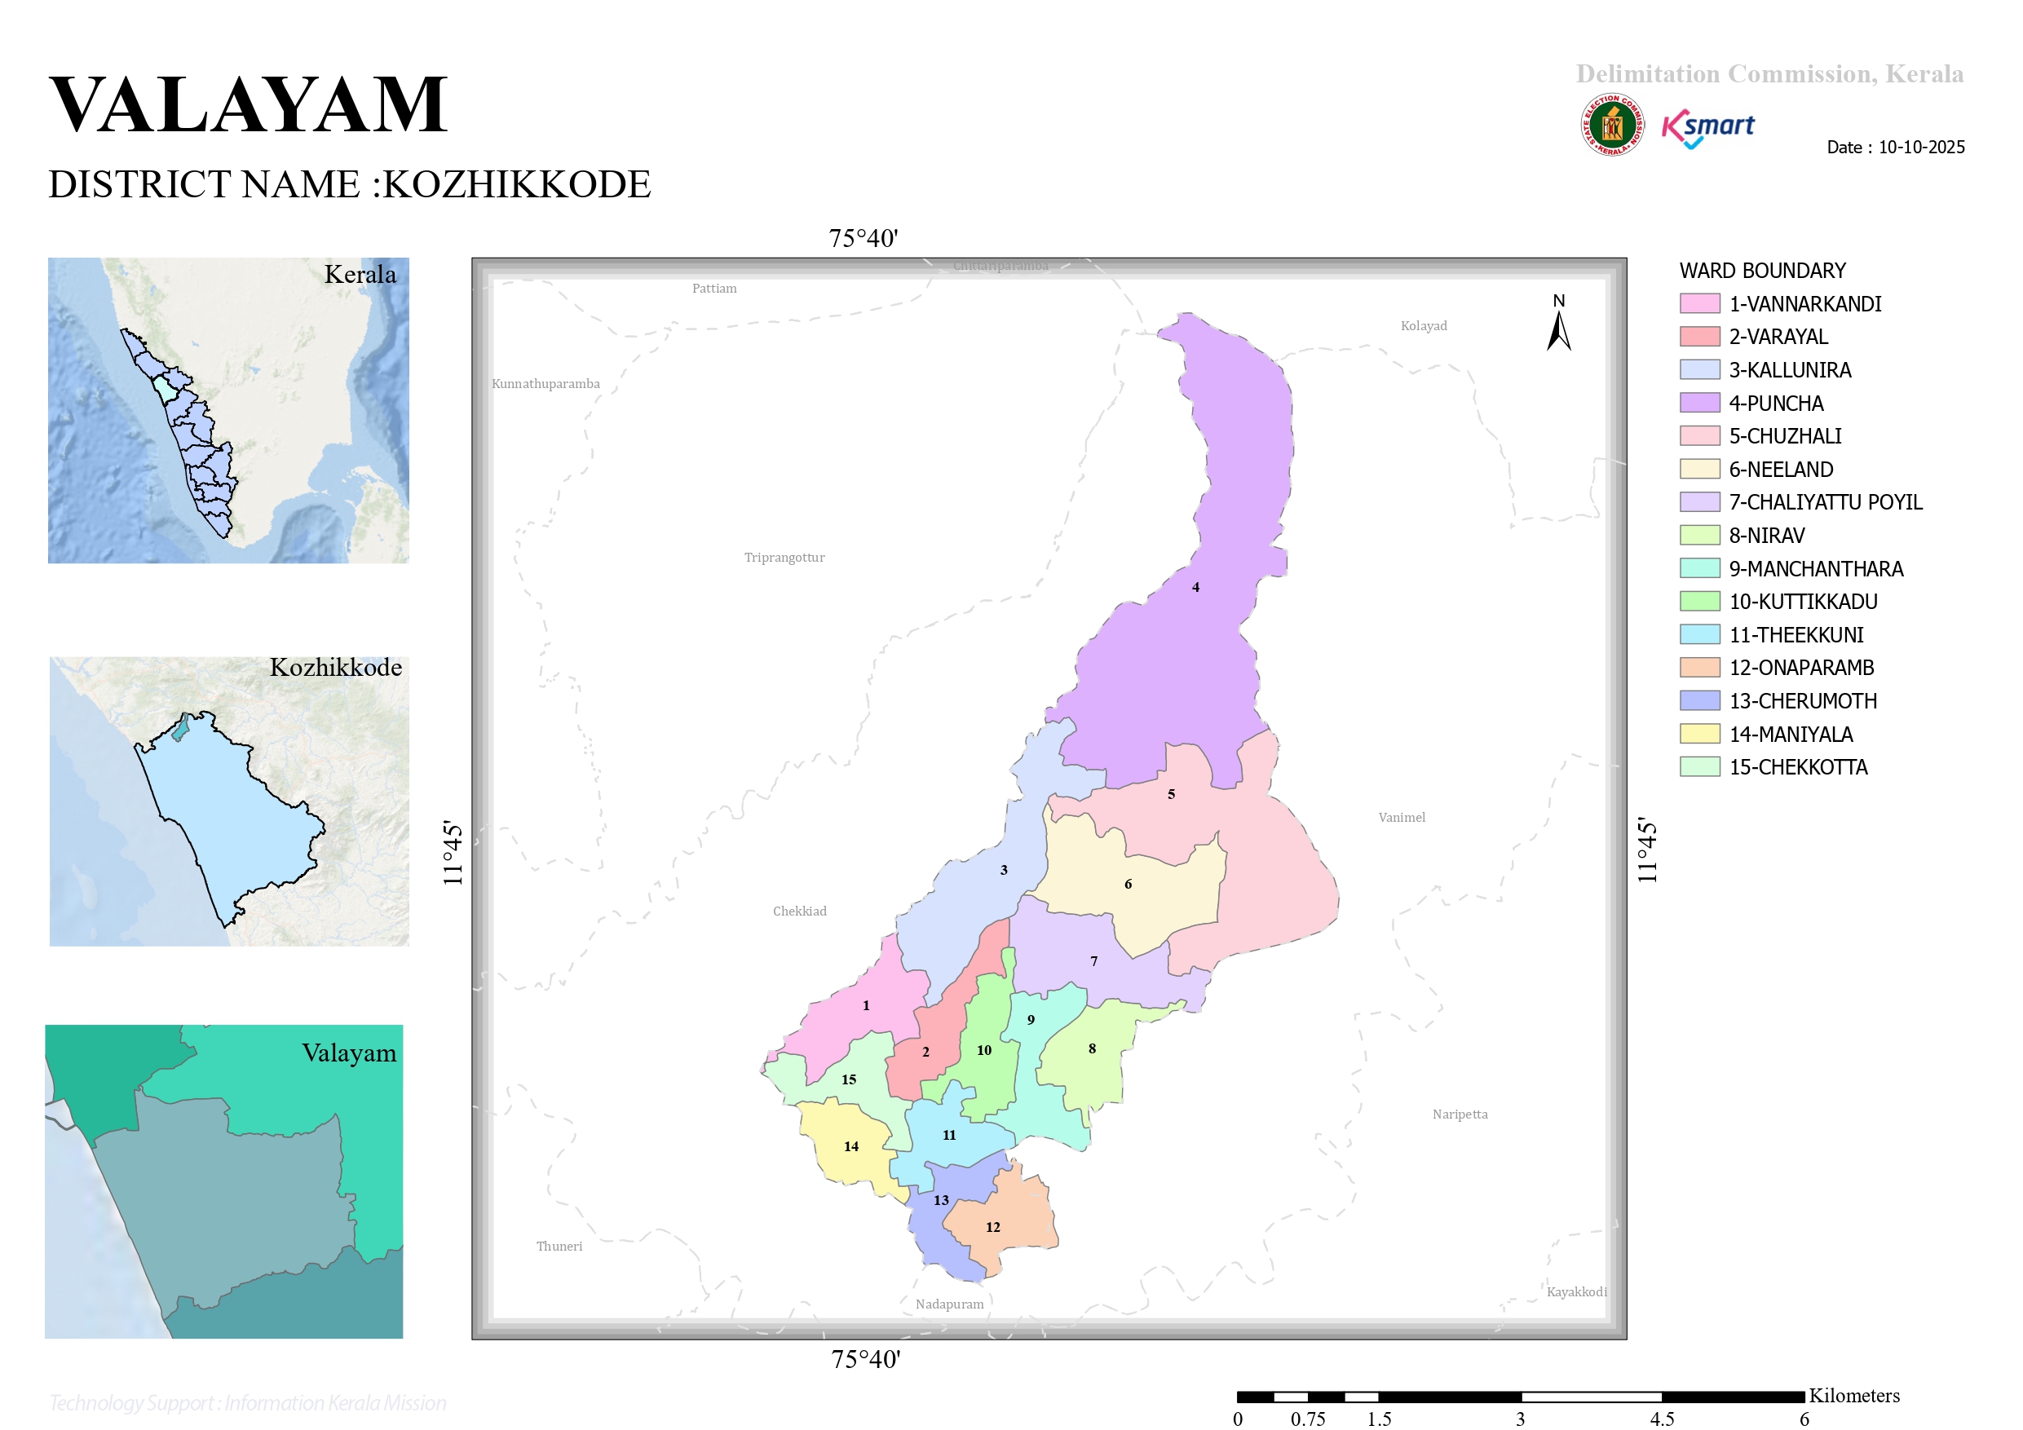Select the 3-KALLUNIRA legend color swatch
2023x1430 pixels.
click(x=1699, y=370)
